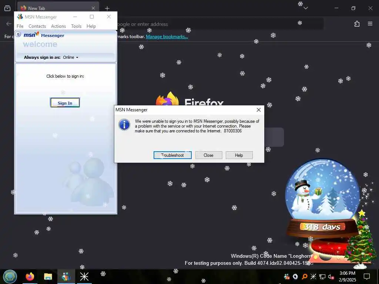Image resolution: width=379 pixels, height=284 pixels.
Task: Click the muted volume tray icon
Action: [331, 277]
